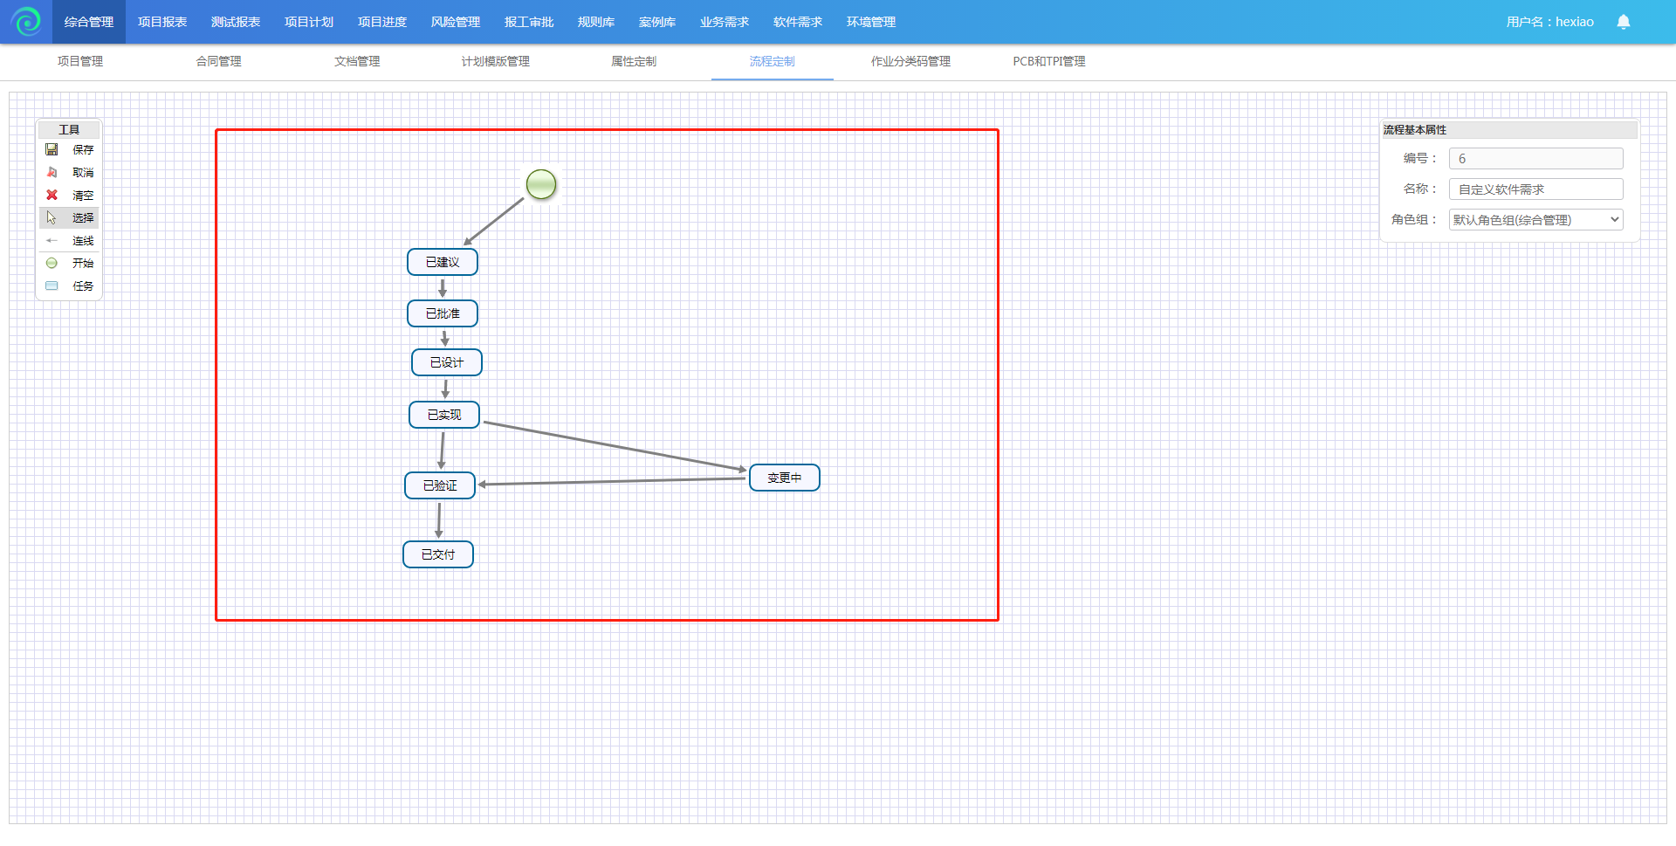Open the notification bell
Screen dimensions: 1676x846
(1623, 22)
